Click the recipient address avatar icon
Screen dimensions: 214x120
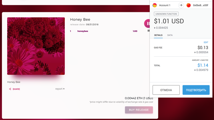tap(189, 5)
